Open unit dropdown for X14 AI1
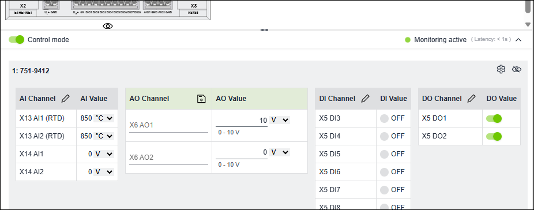534x210 pixels. click(104, 154)
